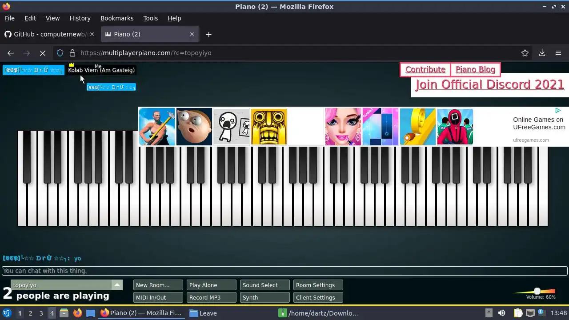Start Record MP3
This screenshot has width=569, height=320.
pos(212,298)
